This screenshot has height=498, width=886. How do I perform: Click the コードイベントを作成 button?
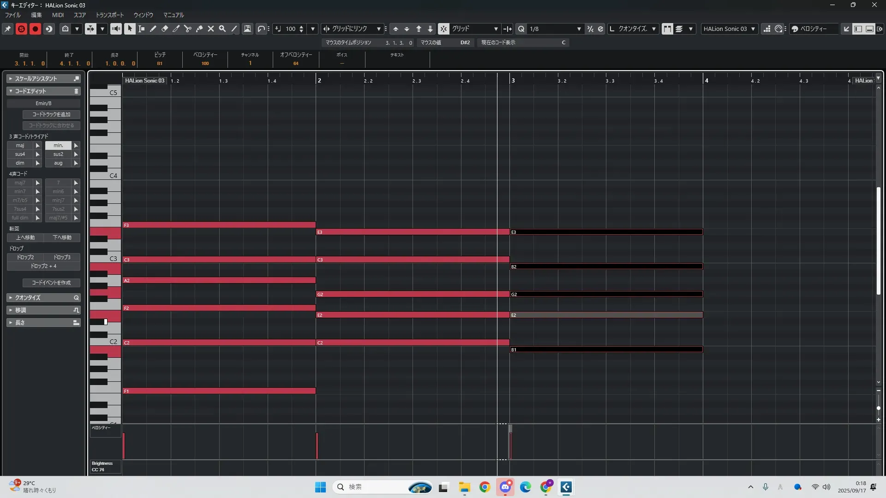pos(51,283)
